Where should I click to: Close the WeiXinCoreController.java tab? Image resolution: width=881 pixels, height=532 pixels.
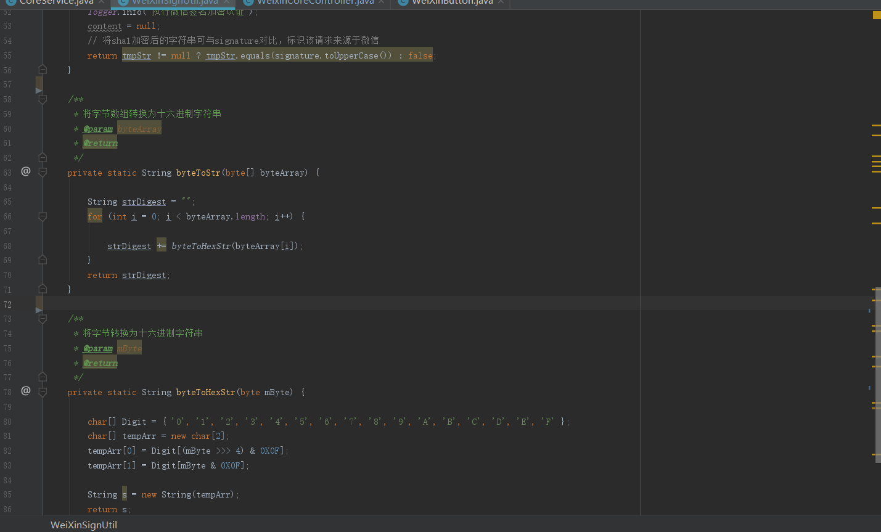(381, 2)
